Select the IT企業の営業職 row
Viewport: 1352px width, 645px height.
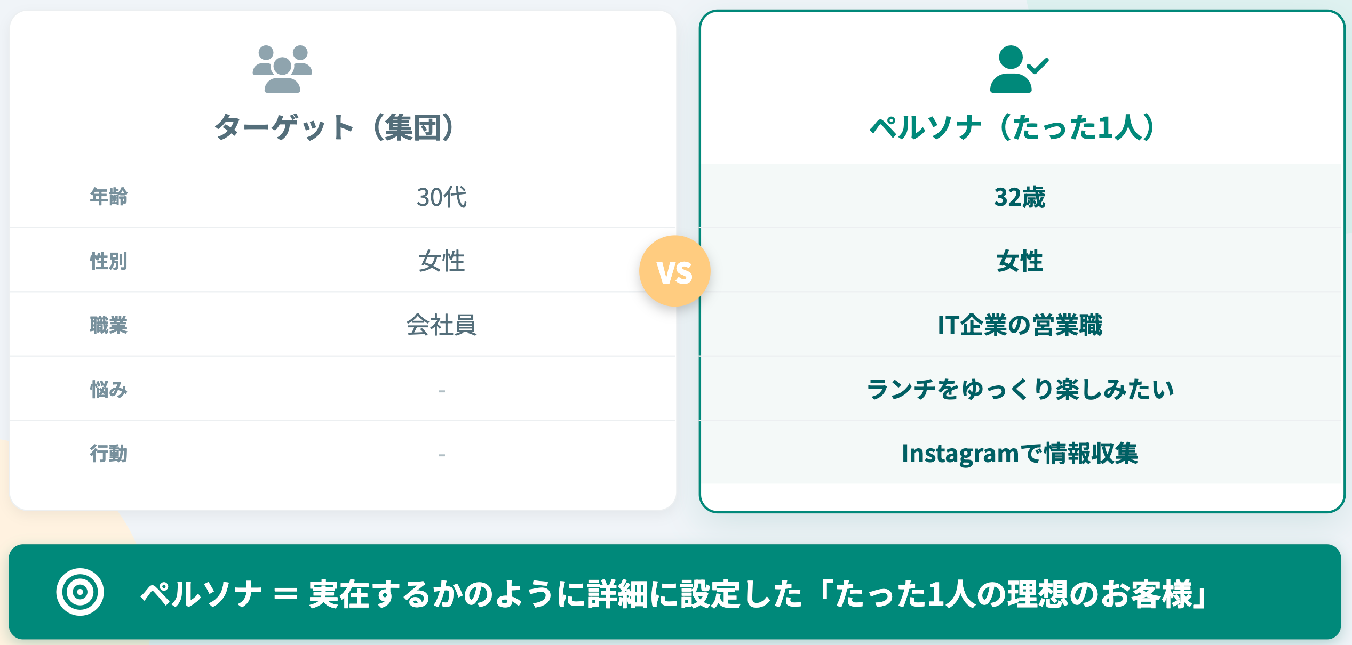tap(1020, 325)
